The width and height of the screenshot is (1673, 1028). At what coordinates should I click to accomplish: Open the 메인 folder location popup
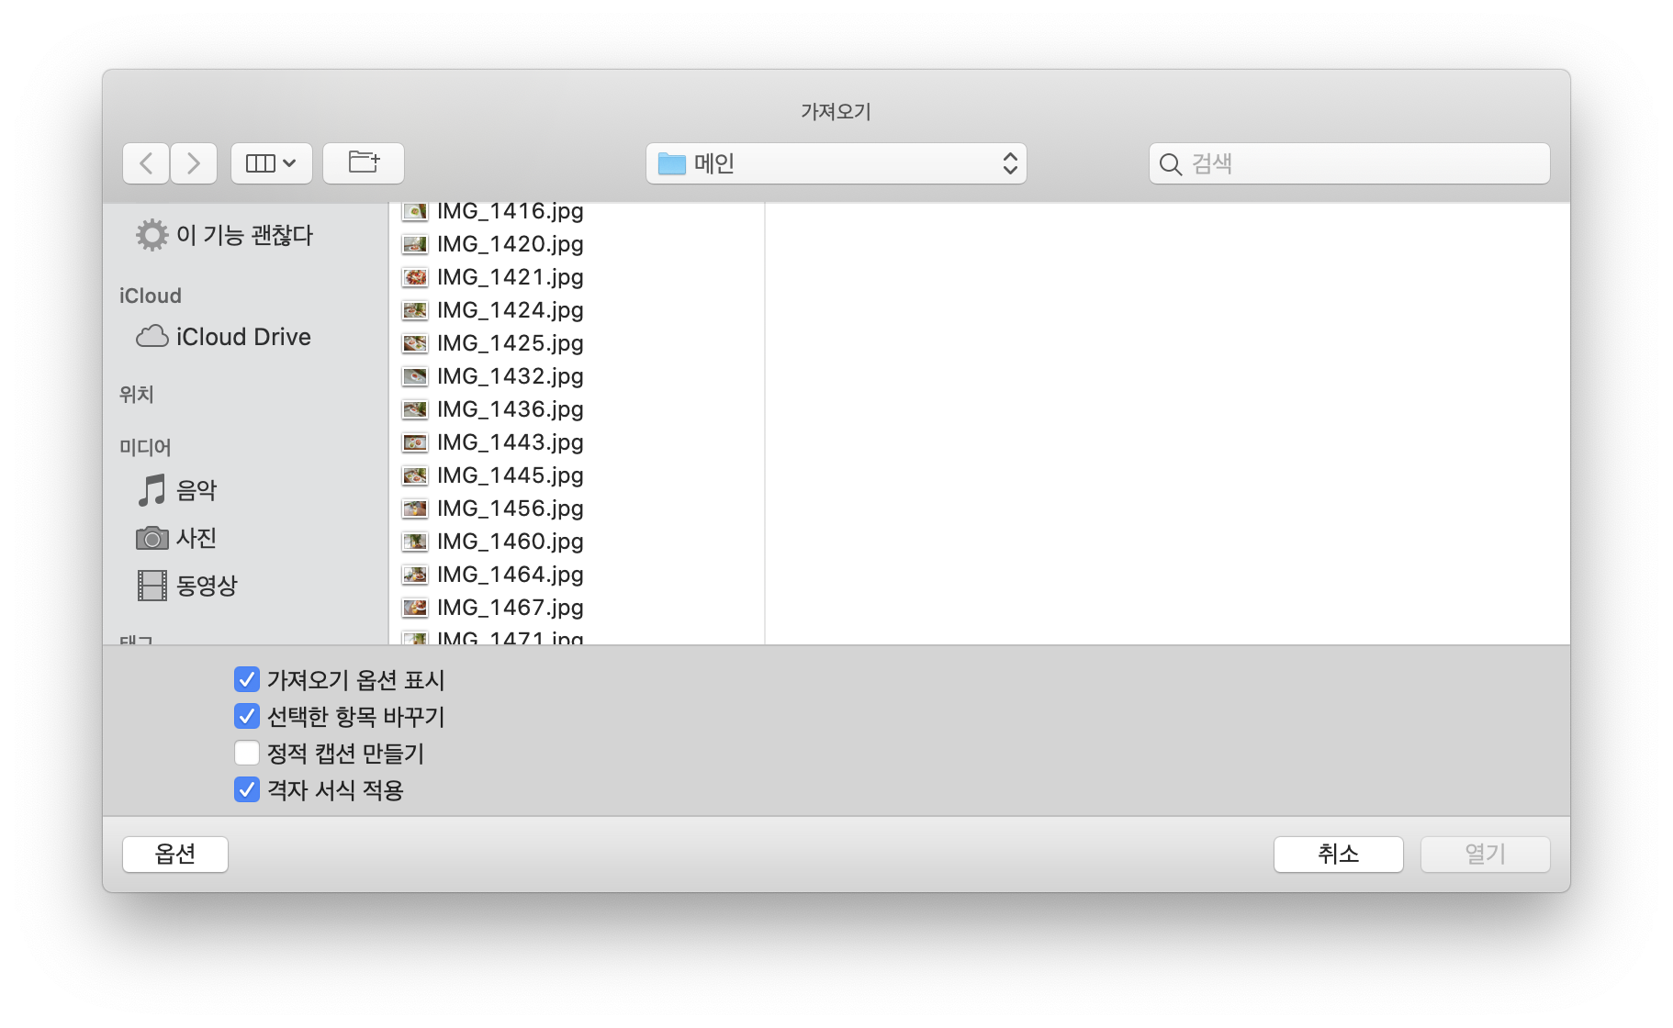(836, 163)
